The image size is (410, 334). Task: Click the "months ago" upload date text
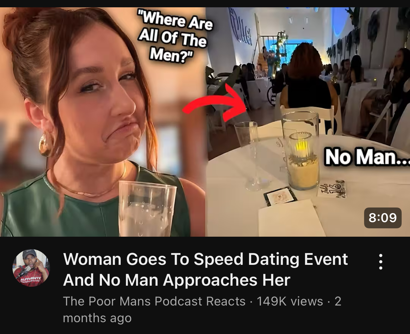(97, 318)
